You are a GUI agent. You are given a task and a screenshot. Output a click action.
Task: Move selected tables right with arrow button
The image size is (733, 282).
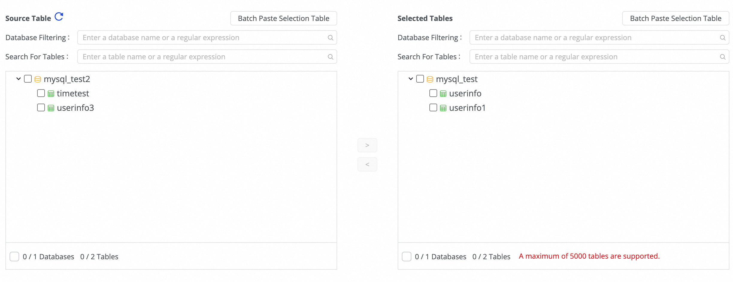367,145
